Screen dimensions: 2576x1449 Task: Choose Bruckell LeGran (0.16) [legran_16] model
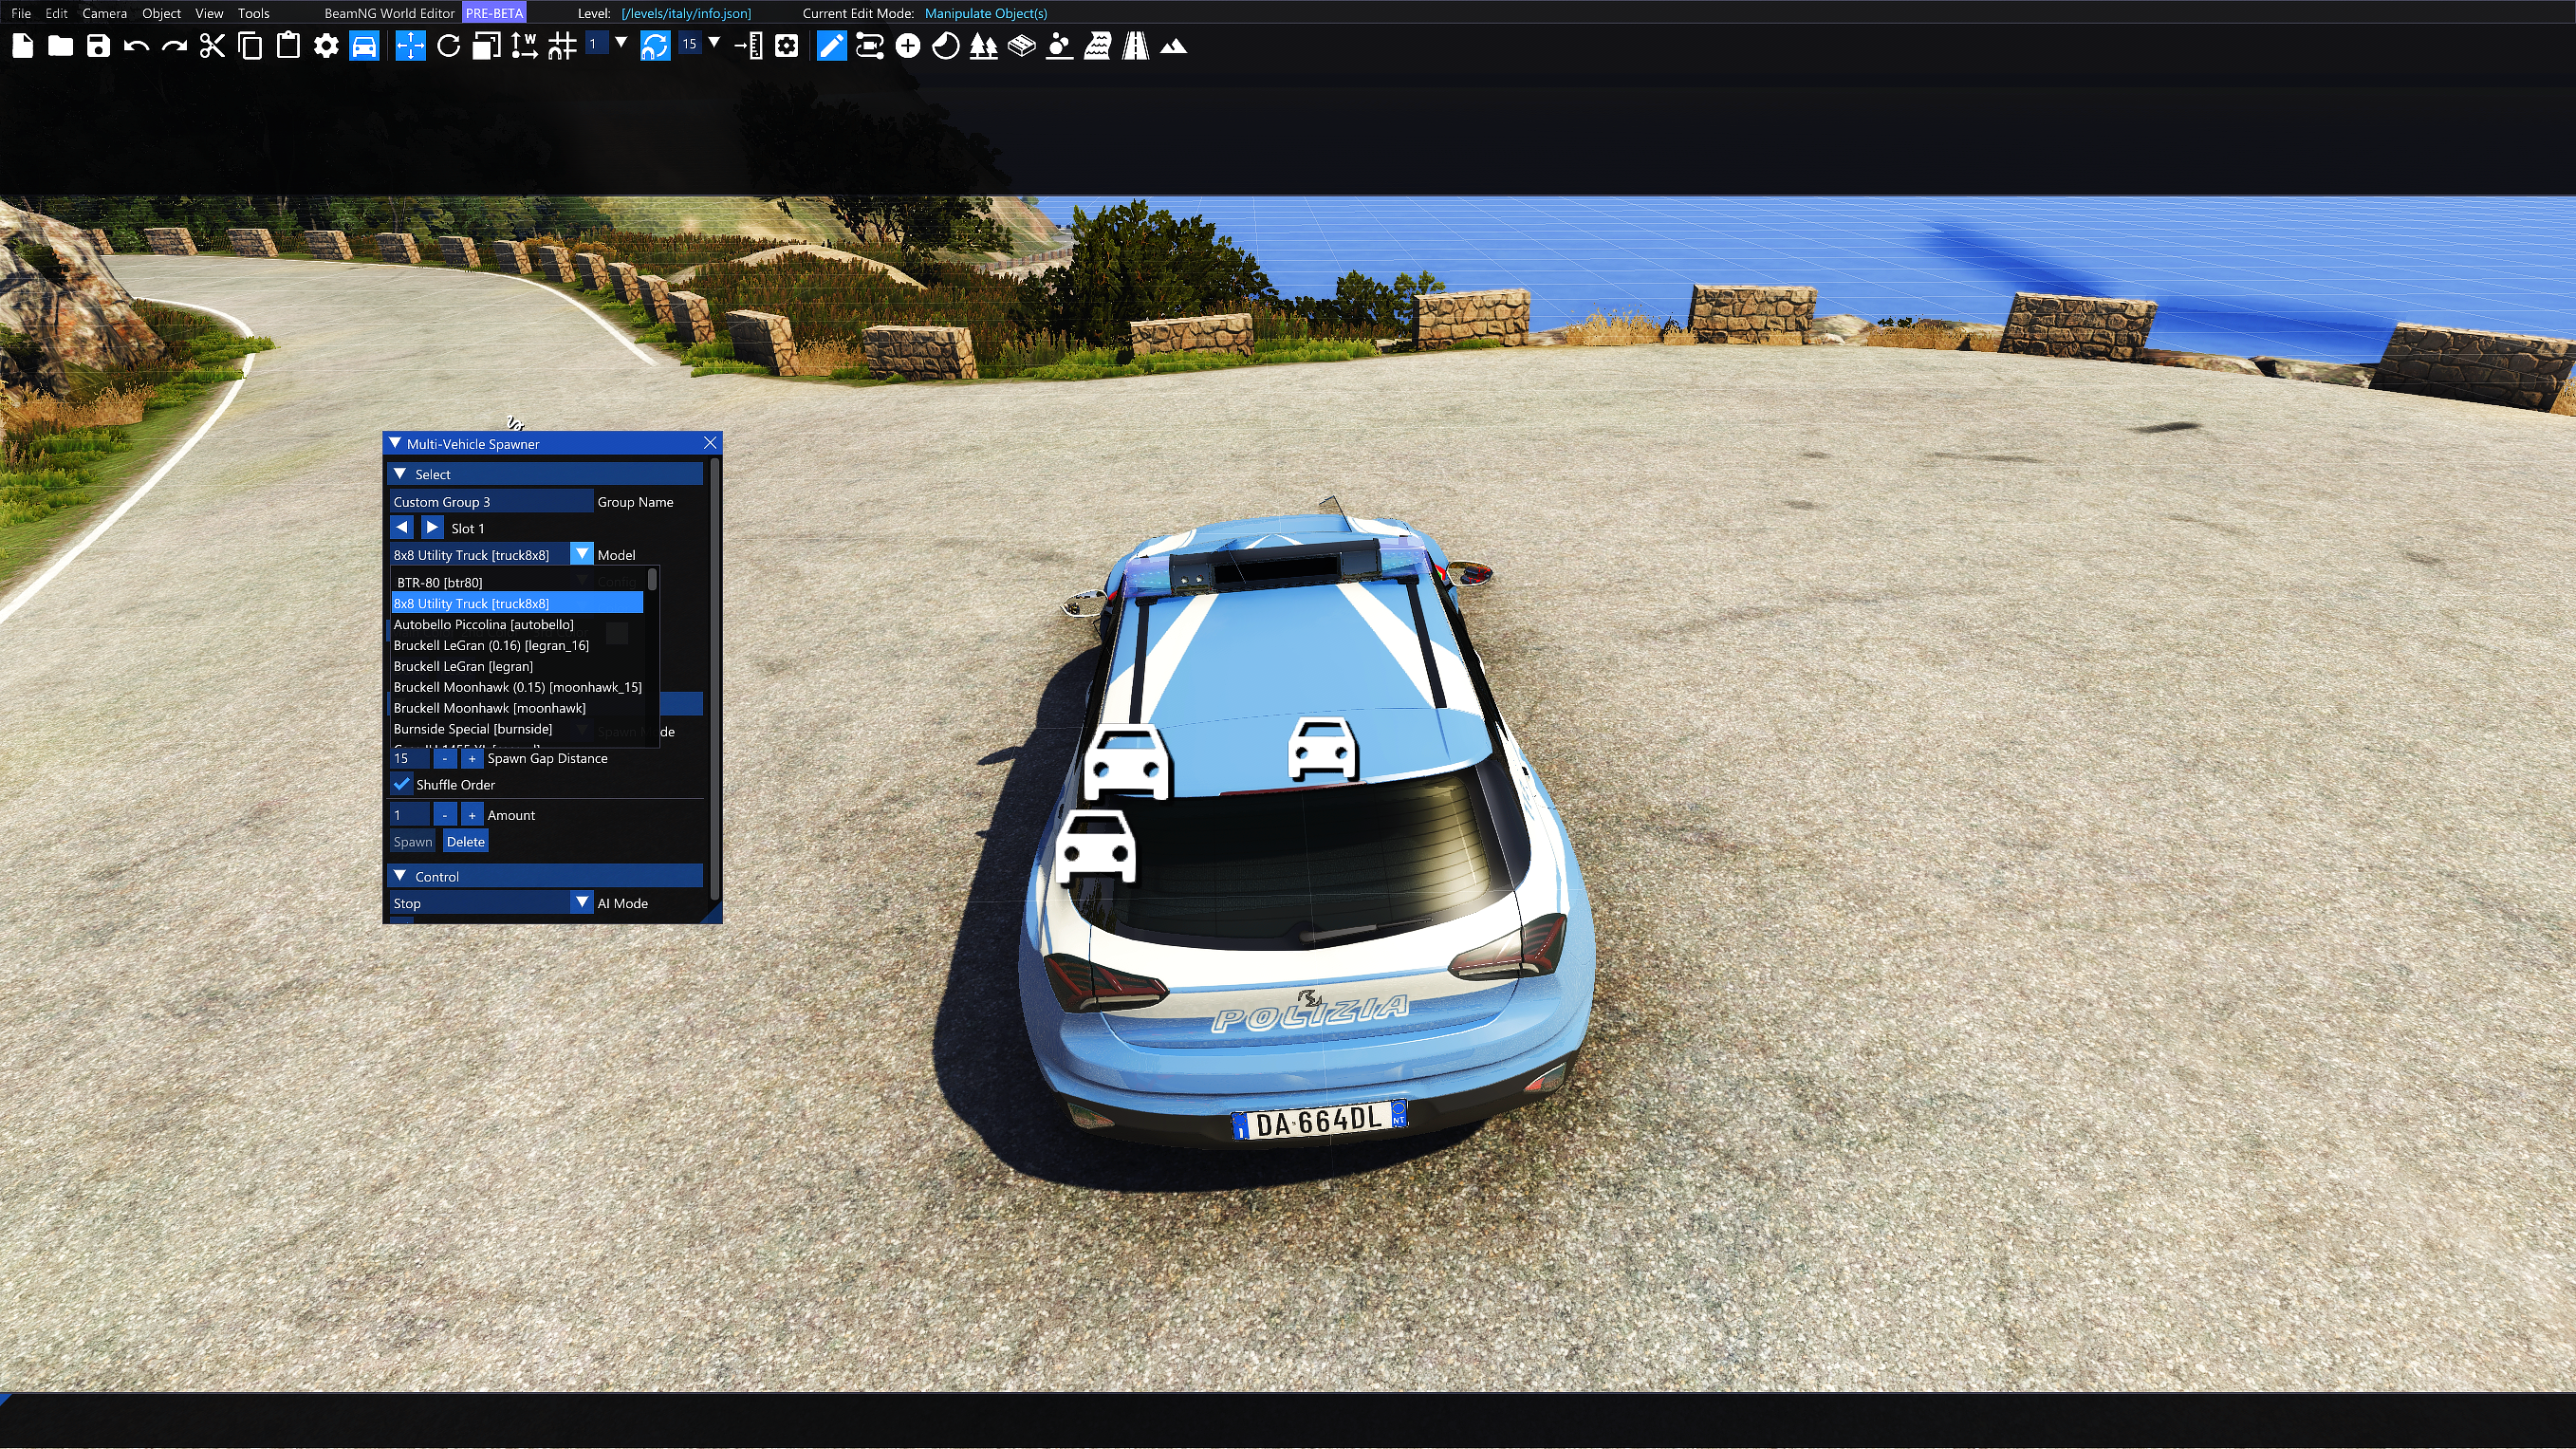click(x=517, y=645)
